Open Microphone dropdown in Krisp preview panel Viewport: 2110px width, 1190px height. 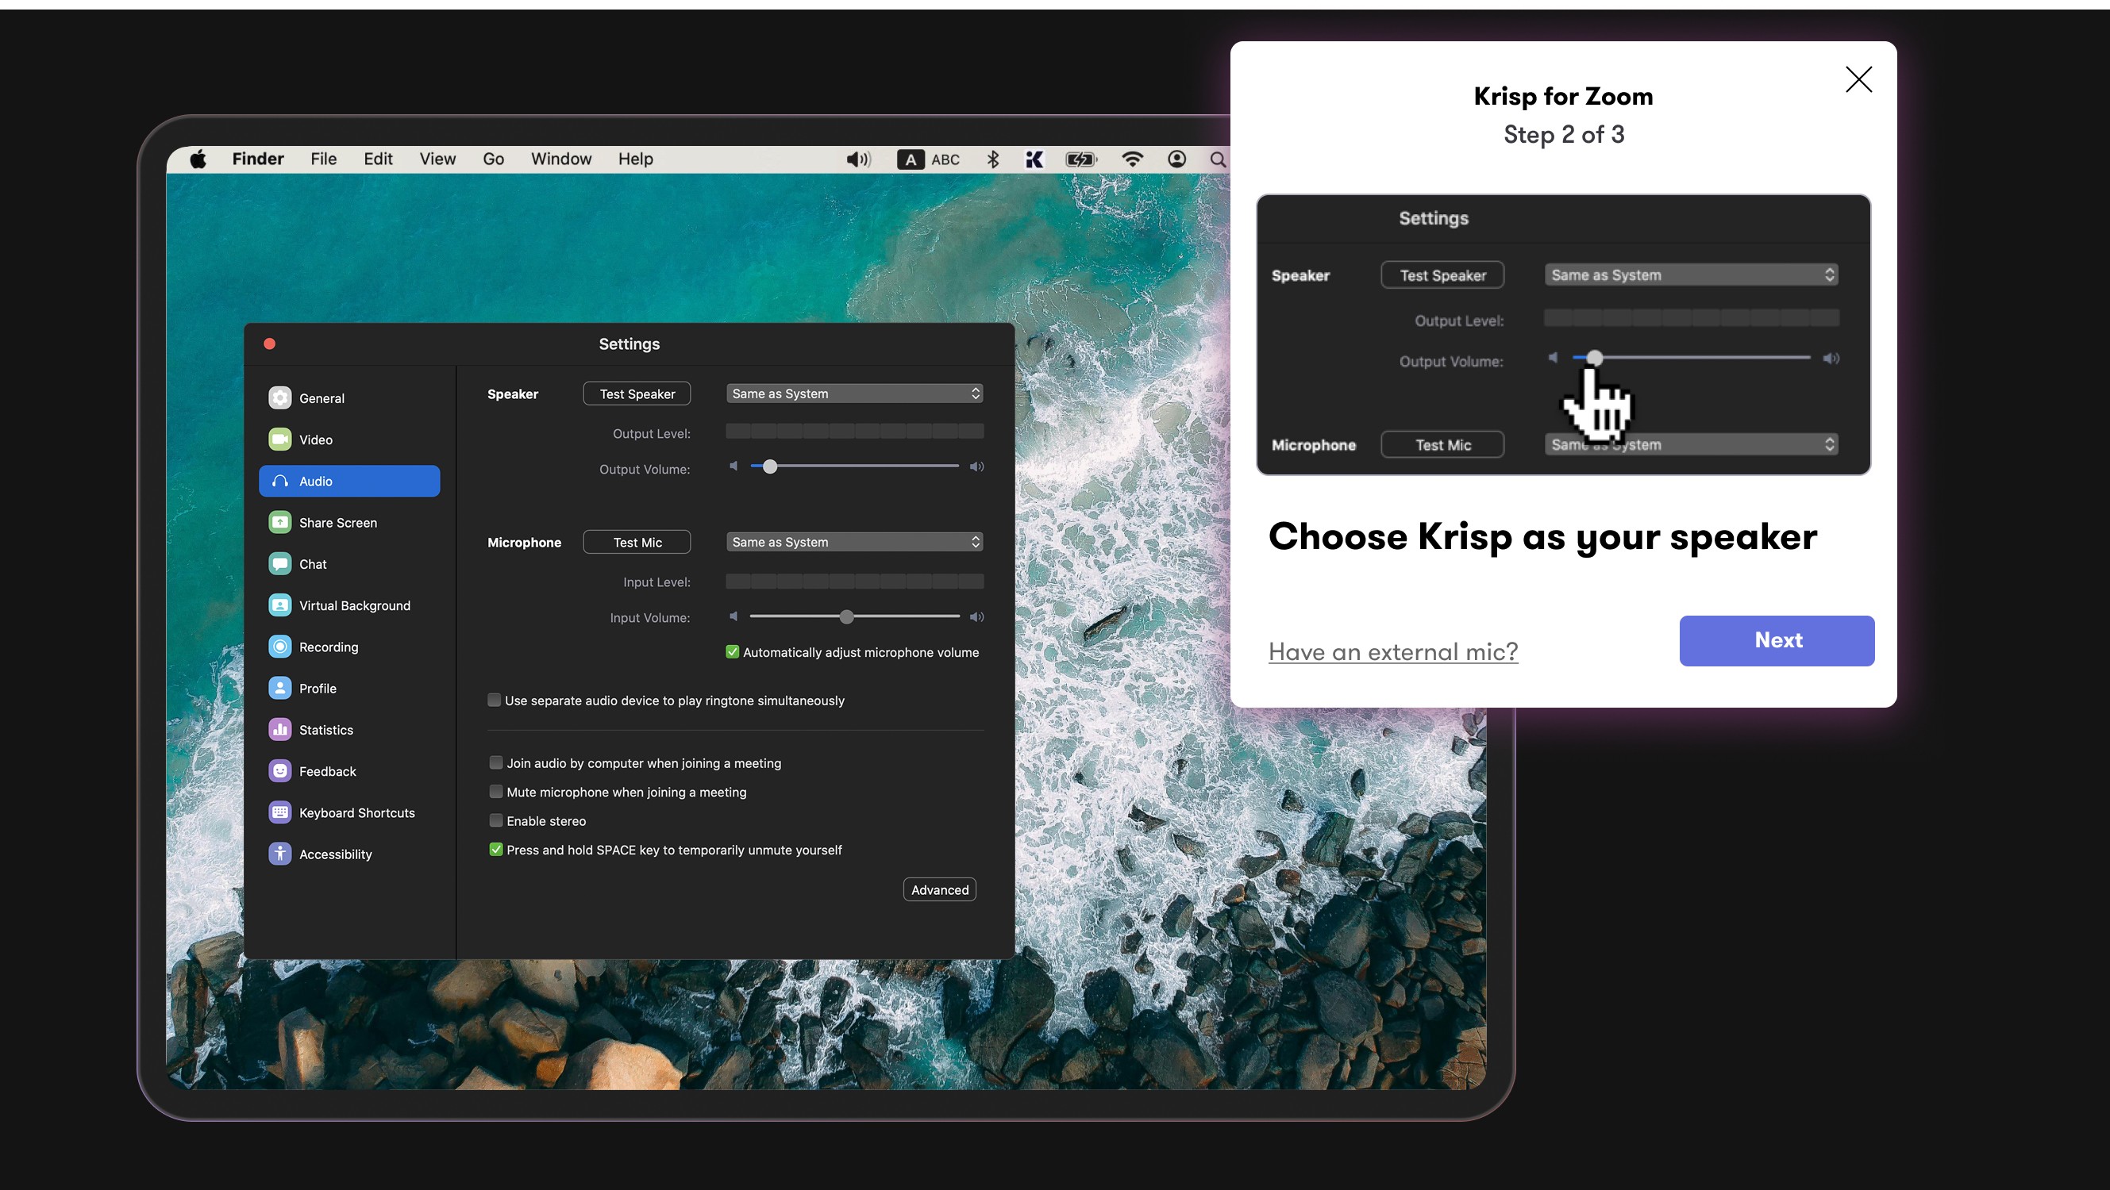pos(1691,444)
